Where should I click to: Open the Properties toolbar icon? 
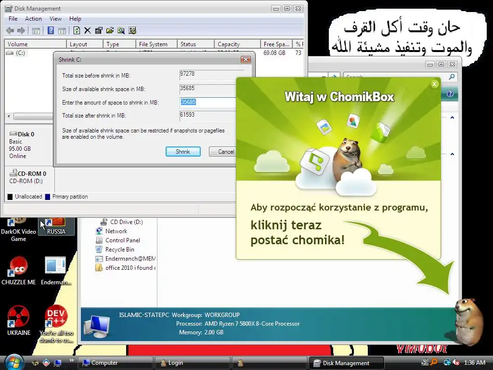click(x=99, y=30)
